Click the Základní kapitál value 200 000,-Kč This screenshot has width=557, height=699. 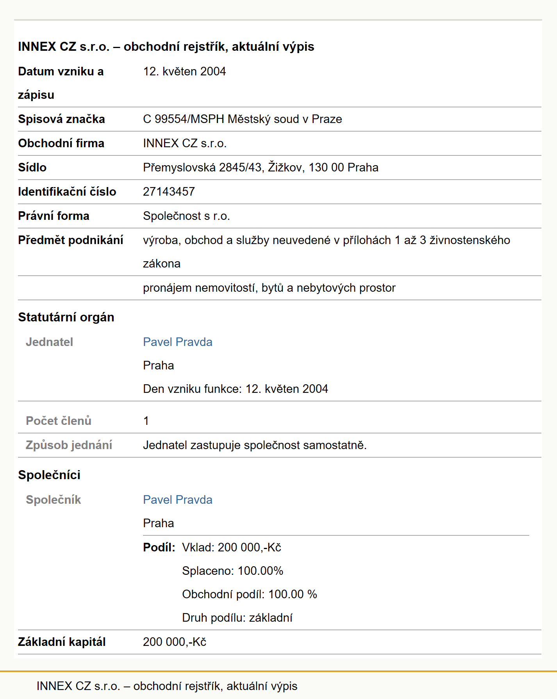point(175,642)
